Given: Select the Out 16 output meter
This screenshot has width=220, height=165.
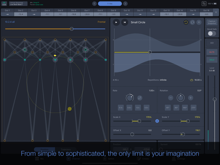Looking at the screenshot, I should pyautogui.click(x=206, y=12).
